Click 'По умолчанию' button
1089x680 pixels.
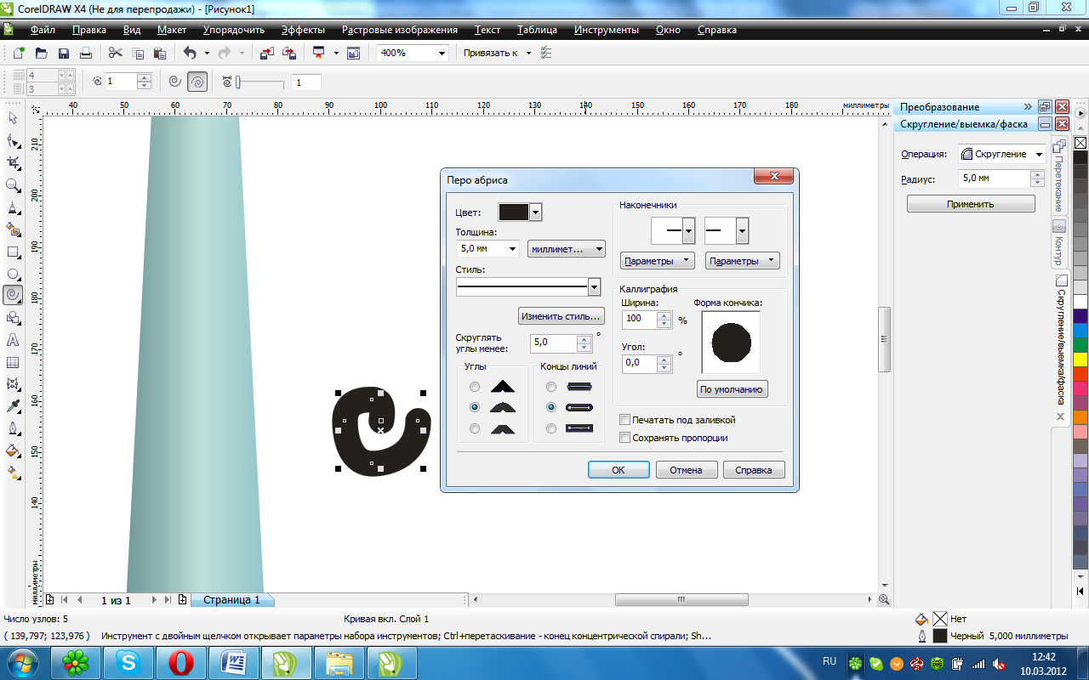coord(733,389)
